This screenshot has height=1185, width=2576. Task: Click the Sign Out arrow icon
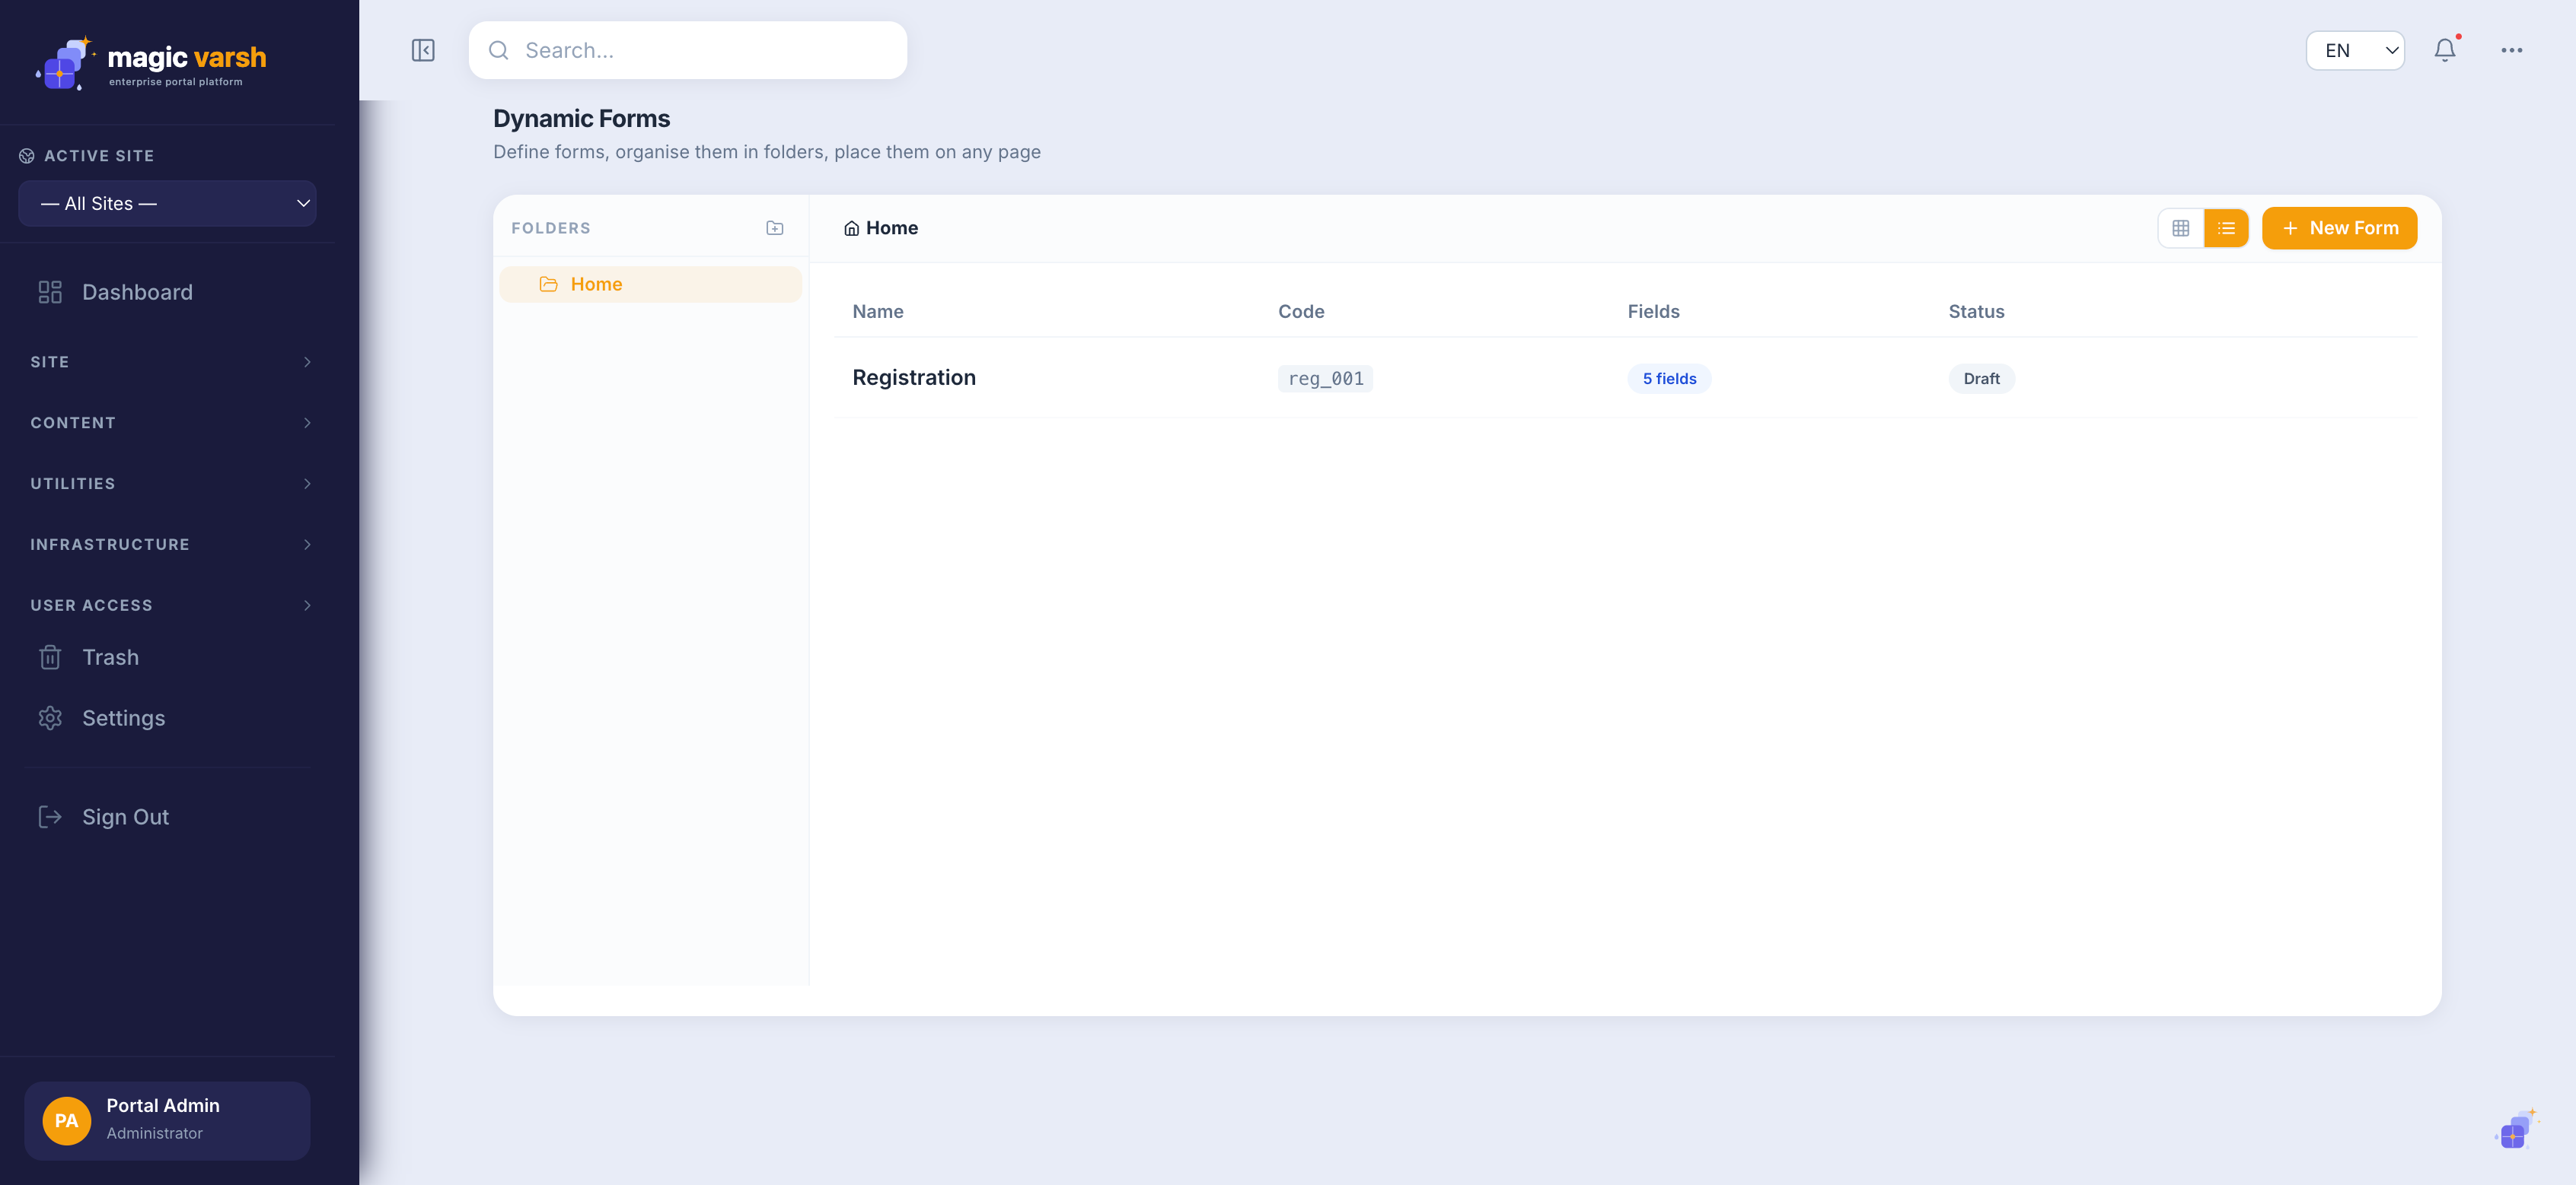click(50, 818)
